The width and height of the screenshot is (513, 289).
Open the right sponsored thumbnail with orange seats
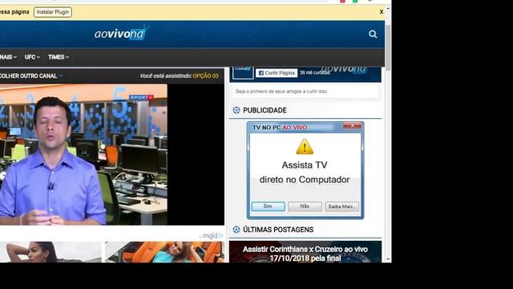[x=164, y=252]
